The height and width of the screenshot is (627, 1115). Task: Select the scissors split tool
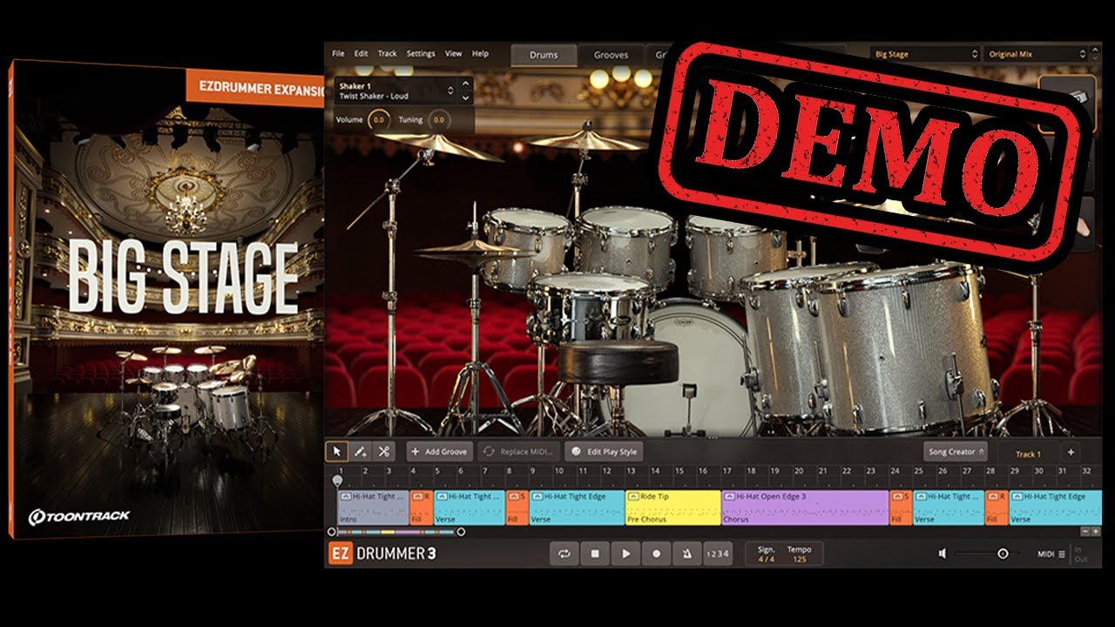pyautogui.click(x=383, y=452)
